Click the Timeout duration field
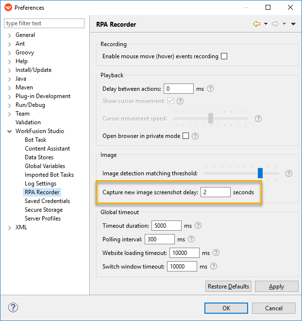 [x=166, y=226]
